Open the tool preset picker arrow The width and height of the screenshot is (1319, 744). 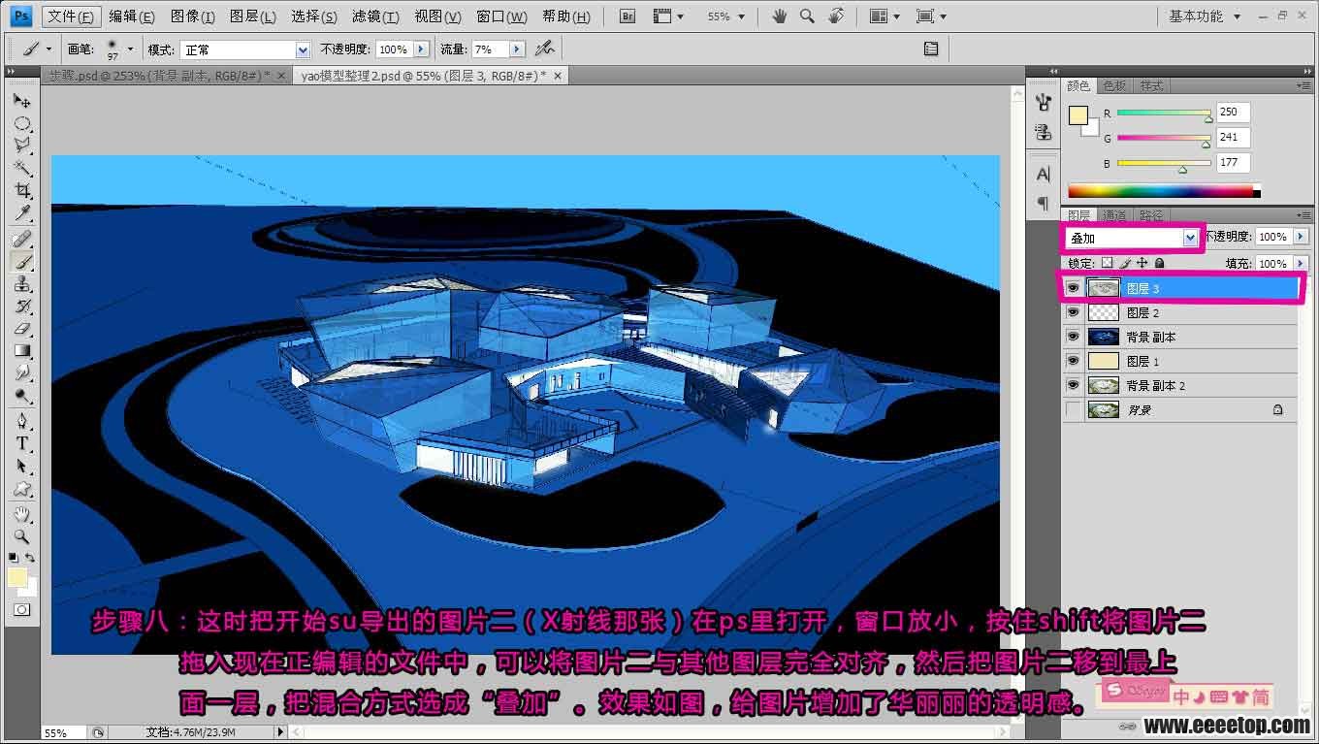[x=48, y=49]
